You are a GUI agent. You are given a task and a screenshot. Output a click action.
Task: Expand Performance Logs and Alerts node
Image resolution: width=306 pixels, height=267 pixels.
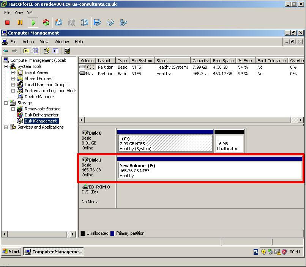click(x=13, y=91)
